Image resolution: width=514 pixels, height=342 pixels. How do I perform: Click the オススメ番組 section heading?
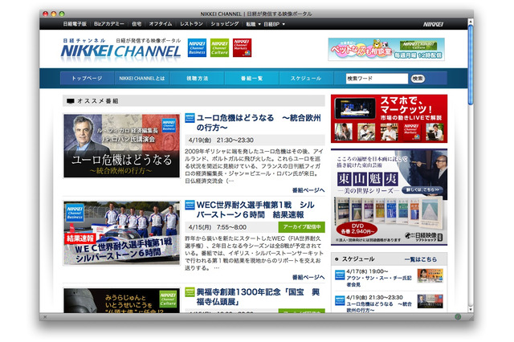(98, 101)
